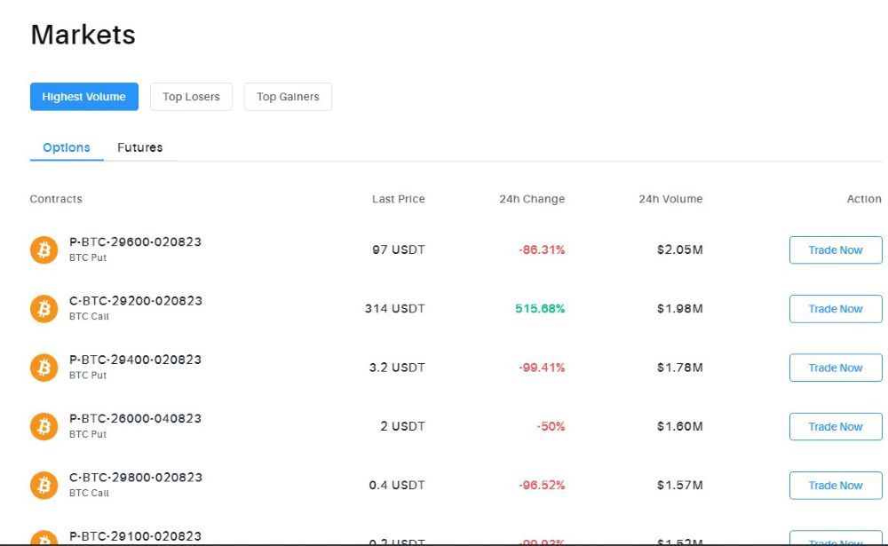Click the $1.60M volume value
This screenshot has height=546, width=888.
click(679, 426)
